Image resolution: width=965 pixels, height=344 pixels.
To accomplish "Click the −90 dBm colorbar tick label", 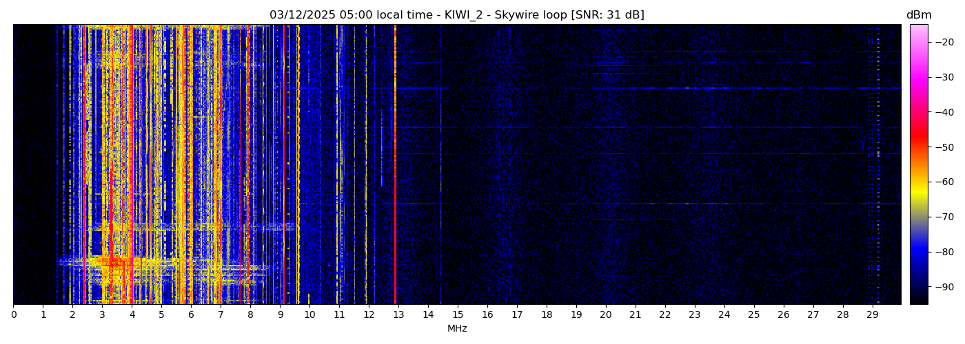I will (942, 287).
